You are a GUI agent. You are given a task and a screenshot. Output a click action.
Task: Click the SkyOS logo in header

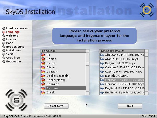tap(147, 10)
